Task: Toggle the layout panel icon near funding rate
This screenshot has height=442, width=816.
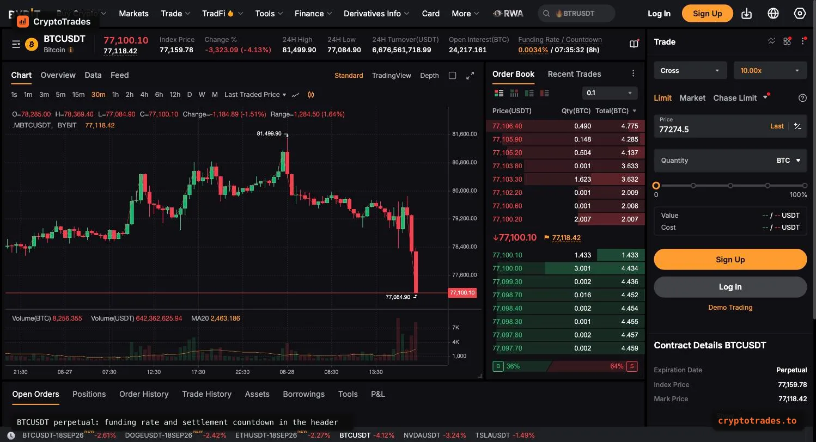Action: point(634,44)
